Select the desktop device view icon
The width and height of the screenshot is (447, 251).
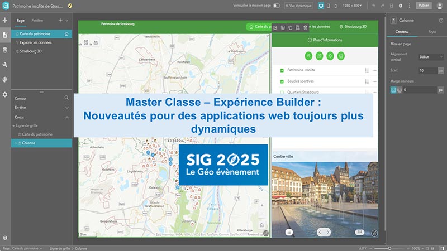coord(321,6)
